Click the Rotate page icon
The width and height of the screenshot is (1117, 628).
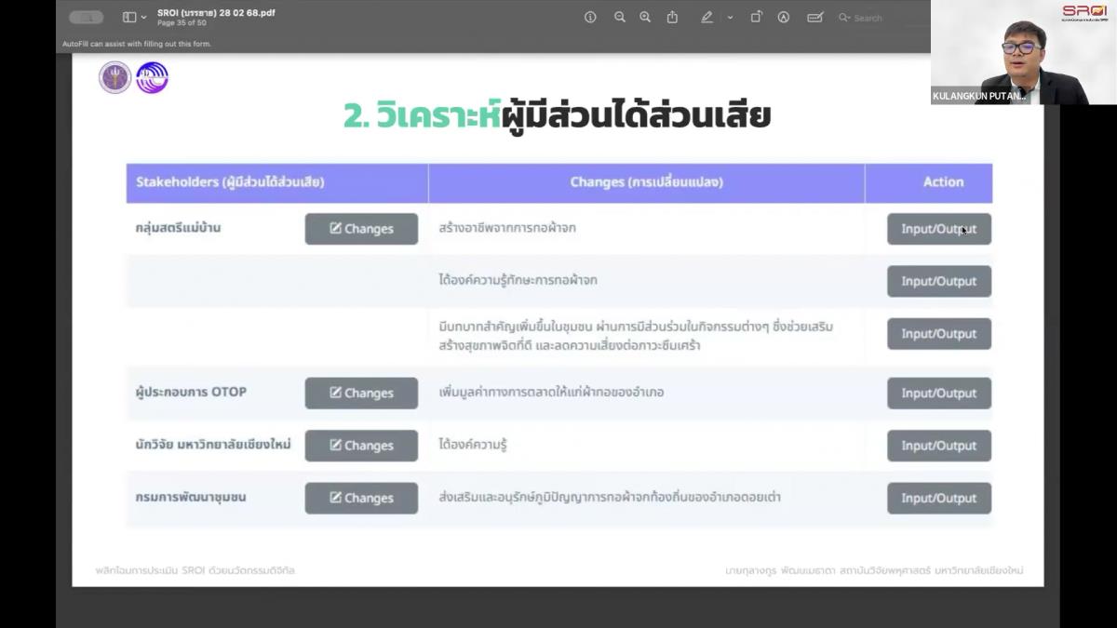[x=757, y=17]
